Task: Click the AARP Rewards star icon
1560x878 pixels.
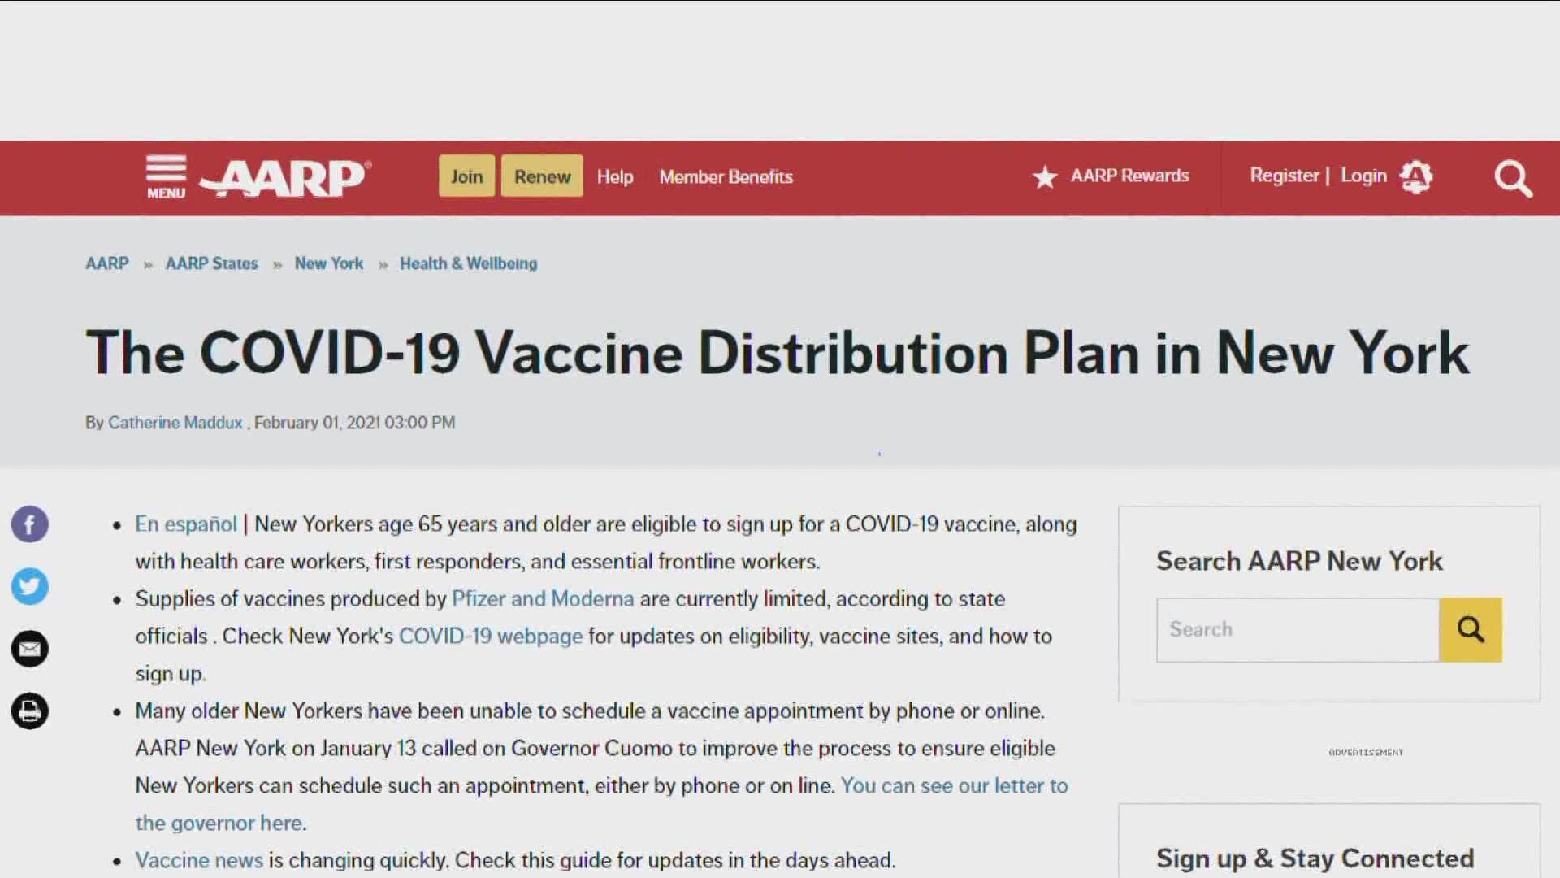Action: point(1045,176)
